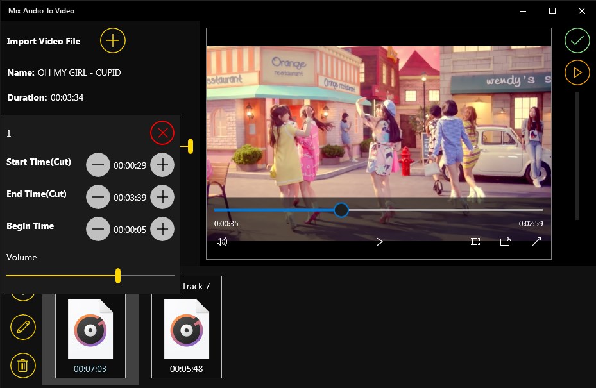Click the video name OH MY GIRL - CUPID
Screen dimensions: 596x388
[x=80, y=72]
